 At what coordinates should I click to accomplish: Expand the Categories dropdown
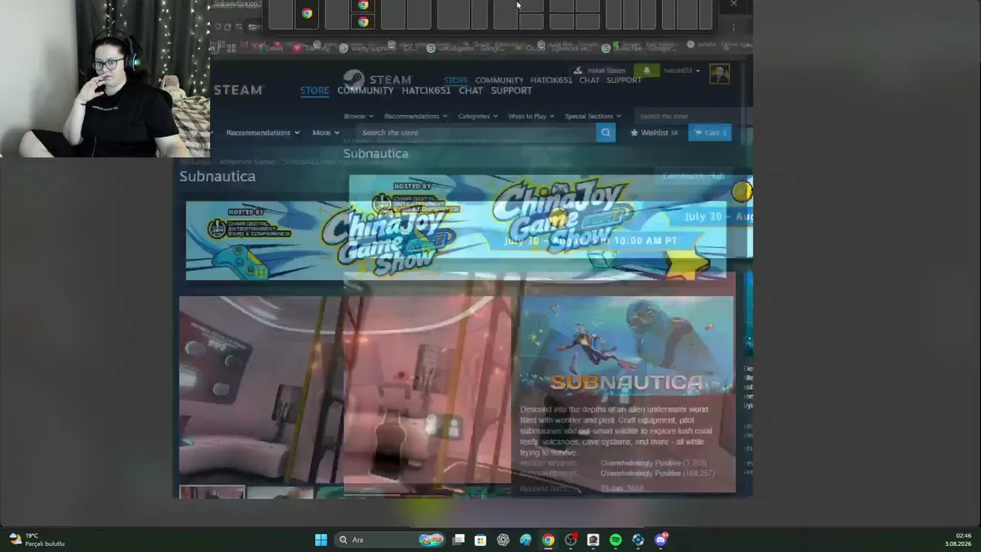477,117
